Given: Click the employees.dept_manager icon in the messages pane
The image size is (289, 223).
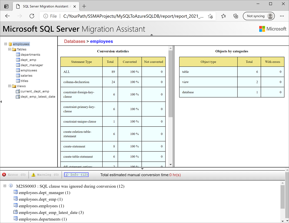Looking at the screenshot, I should 16,192.
